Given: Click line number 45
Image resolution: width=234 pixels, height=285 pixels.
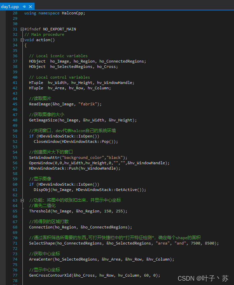Looking at the screenshot, I should click(15, 104).
